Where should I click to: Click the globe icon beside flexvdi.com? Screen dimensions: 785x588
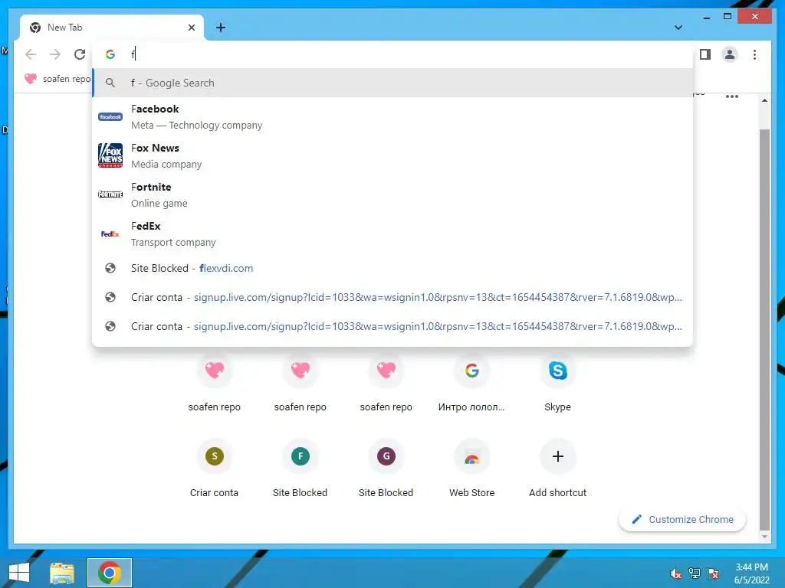(x=110, y=268)
